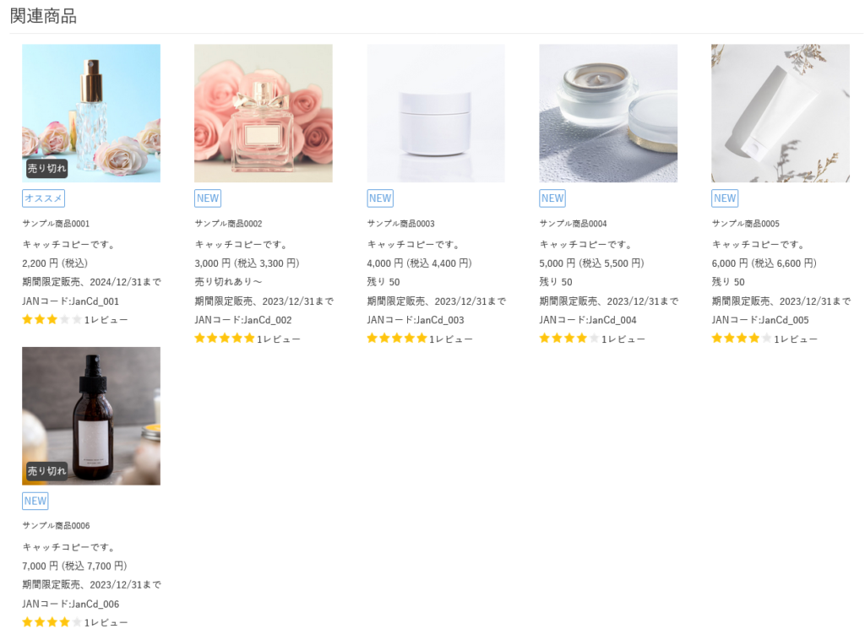
Task: Click NEW badge on サンプル商品0005
Action: (724, 198)
